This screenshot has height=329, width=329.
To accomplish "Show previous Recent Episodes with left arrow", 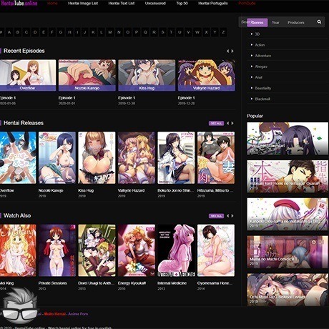I will [x=227, y=51].
